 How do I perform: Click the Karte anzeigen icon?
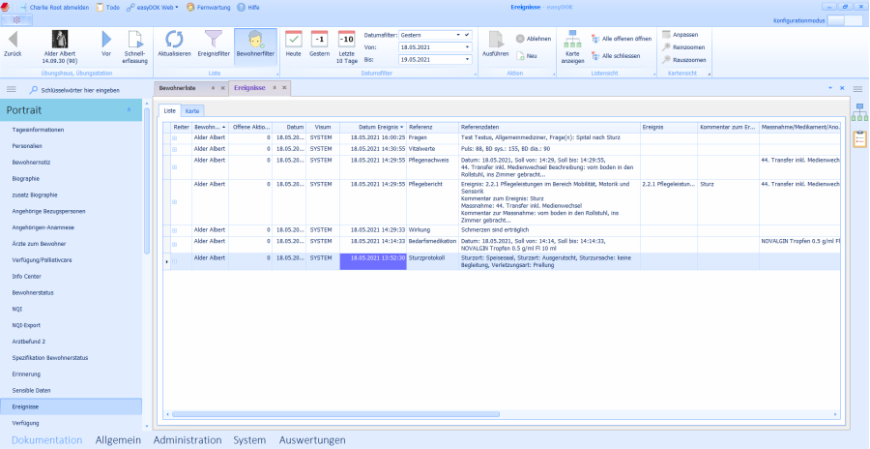[572, 40]
